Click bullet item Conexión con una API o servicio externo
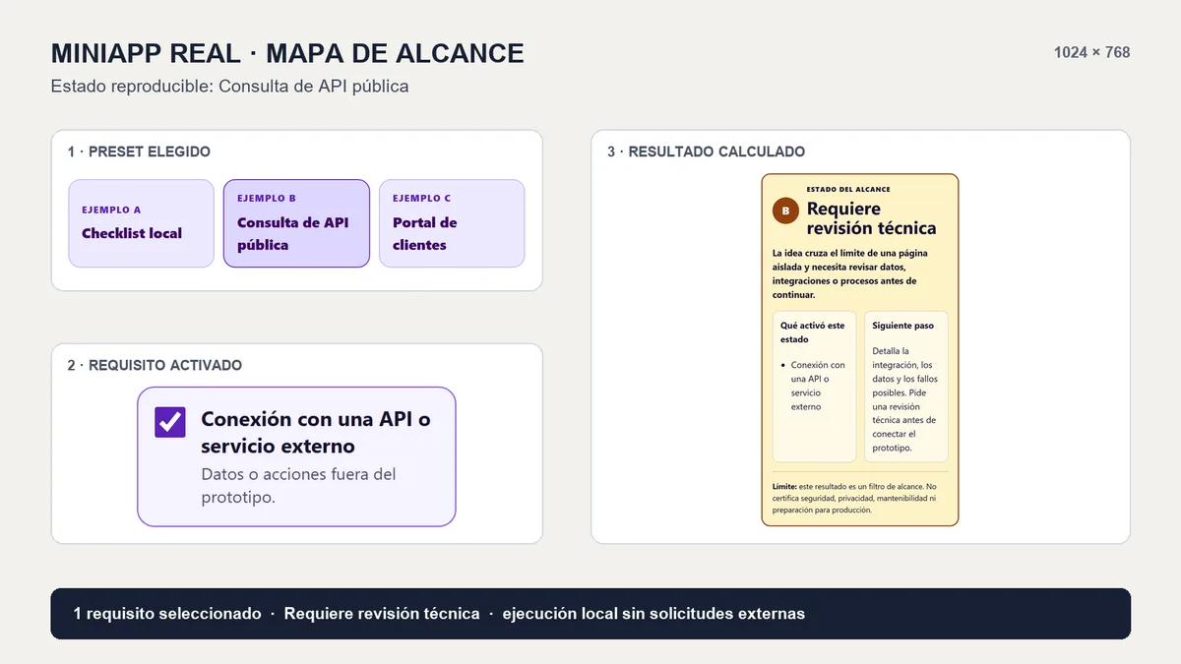This screenshot has height=664, width=1181. 818,386
